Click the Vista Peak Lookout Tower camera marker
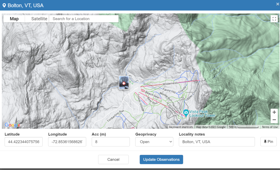 coord(186,112)
